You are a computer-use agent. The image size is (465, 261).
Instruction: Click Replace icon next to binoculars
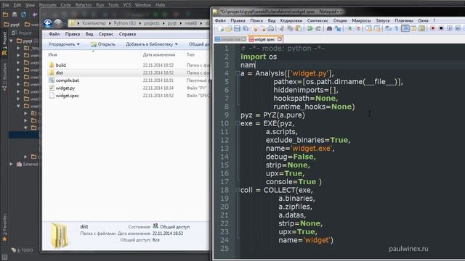click(338, 29)
